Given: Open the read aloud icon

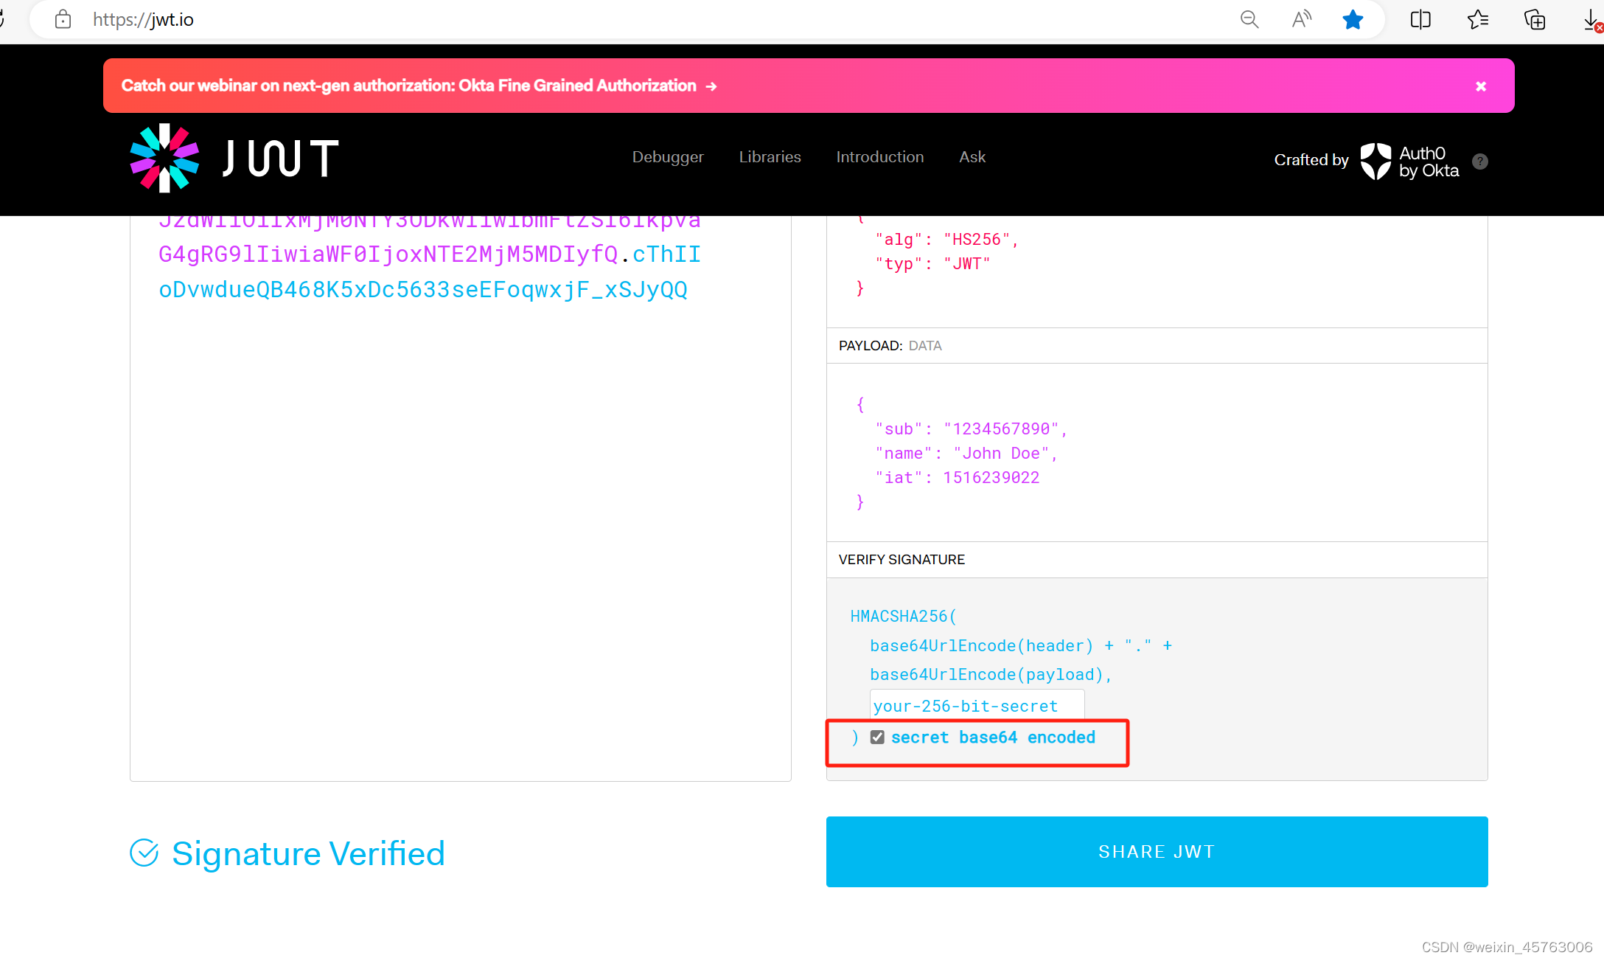Looking at the screenshot, I should click(1301, 20).
